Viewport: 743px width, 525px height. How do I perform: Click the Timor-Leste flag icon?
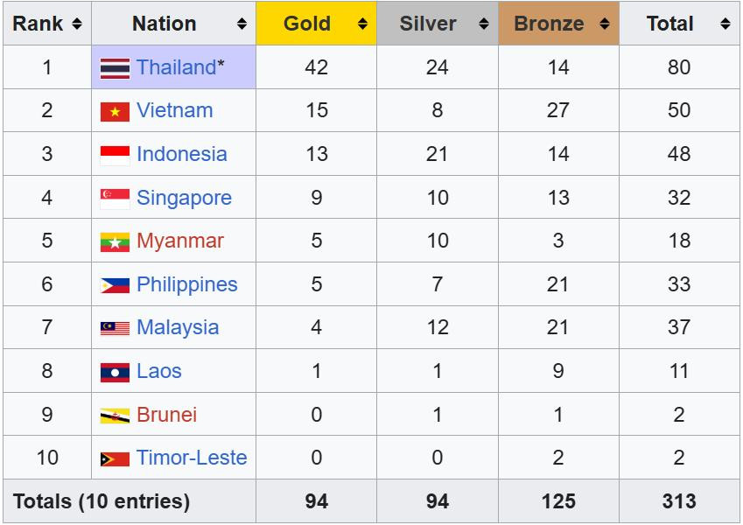pos(115,458)
